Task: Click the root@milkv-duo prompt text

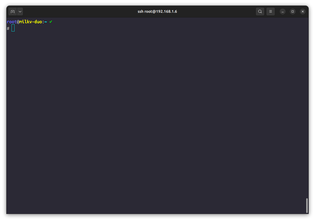Action: [x=24, y=22]
